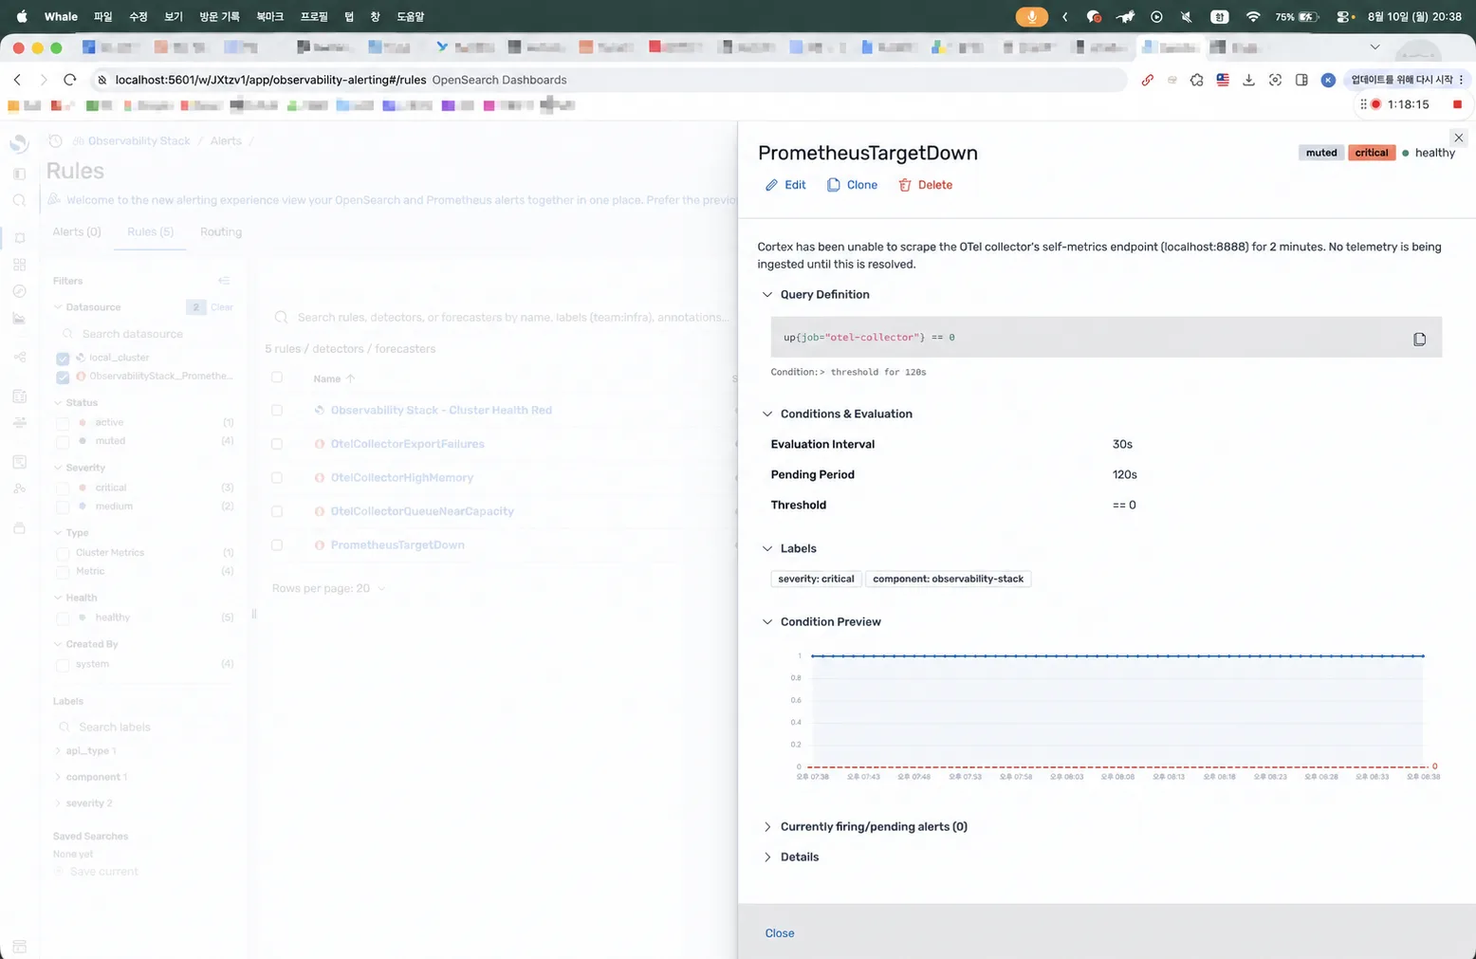Screen dimensions: 1476x959
Task: Open the OpenSearch home logo
Action: tap(19, 143)
